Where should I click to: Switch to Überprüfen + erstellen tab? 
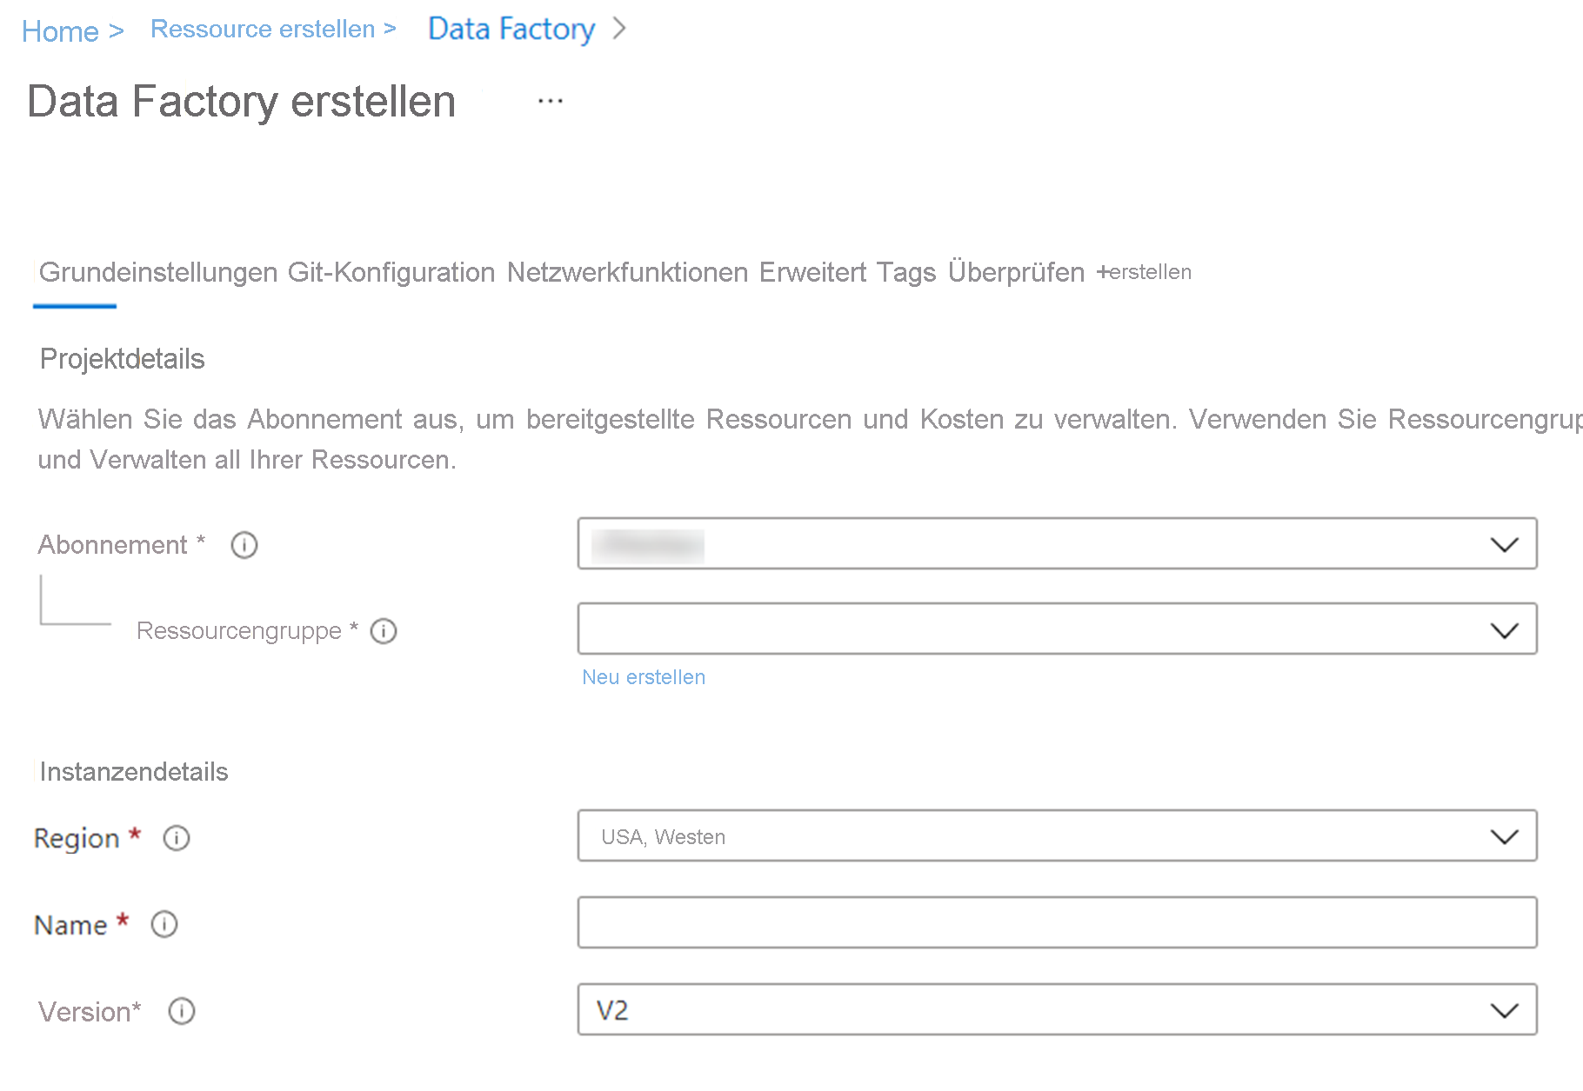click(1070, 272)
